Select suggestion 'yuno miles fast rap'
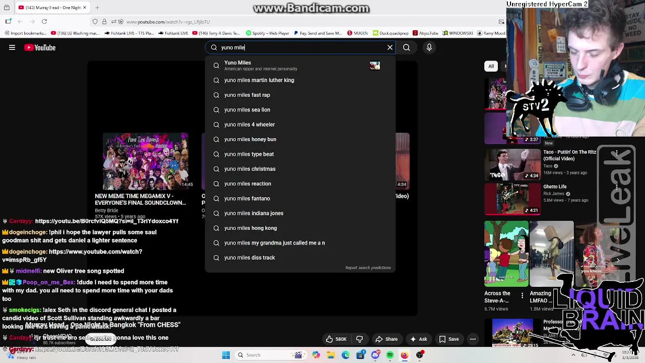645x363 pixels. point(300,95)
